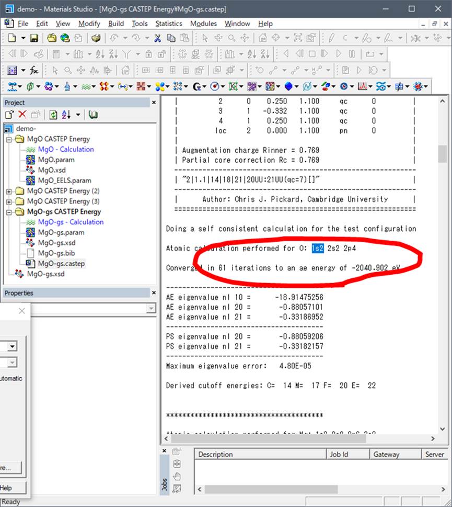Open the CASTEP module wave icon
Screen dimensions: 452x507
(x=86, y=86)
